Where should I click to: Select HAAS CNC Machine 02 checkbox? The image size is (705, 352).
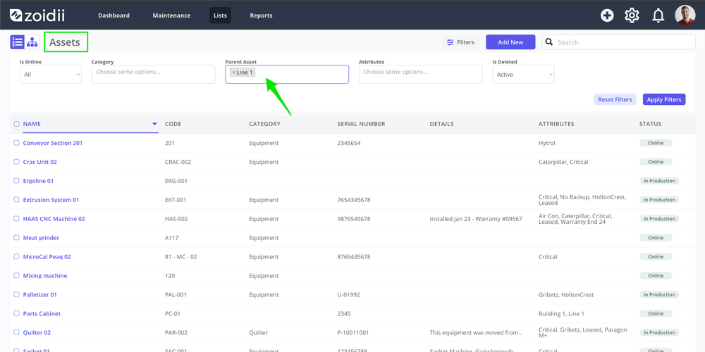[17, 219]
